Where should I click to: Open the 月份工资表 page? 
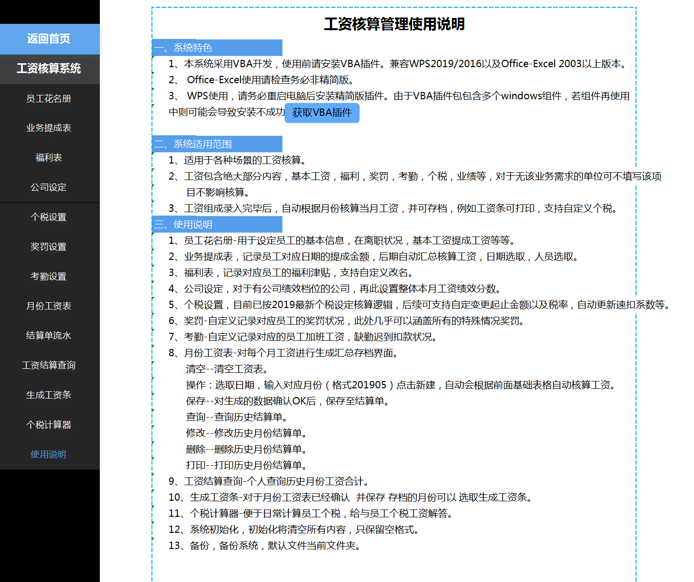tap(49, 306)
